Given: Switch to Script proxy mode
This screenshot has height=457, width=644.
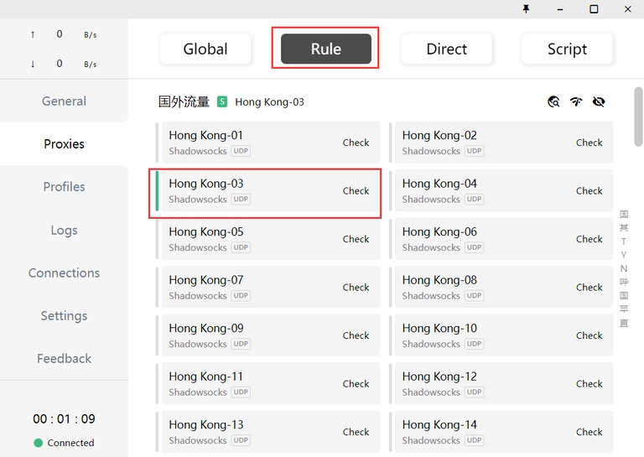Looking at the screenshot, I should (x=567, y=49).
